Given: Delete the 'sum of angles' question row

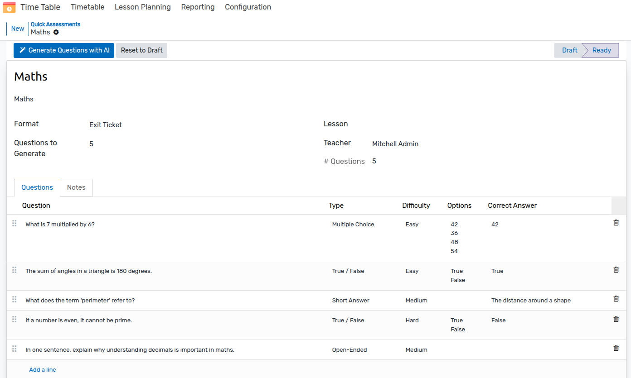Looking at the screenshot, I should tap(616, 269).
